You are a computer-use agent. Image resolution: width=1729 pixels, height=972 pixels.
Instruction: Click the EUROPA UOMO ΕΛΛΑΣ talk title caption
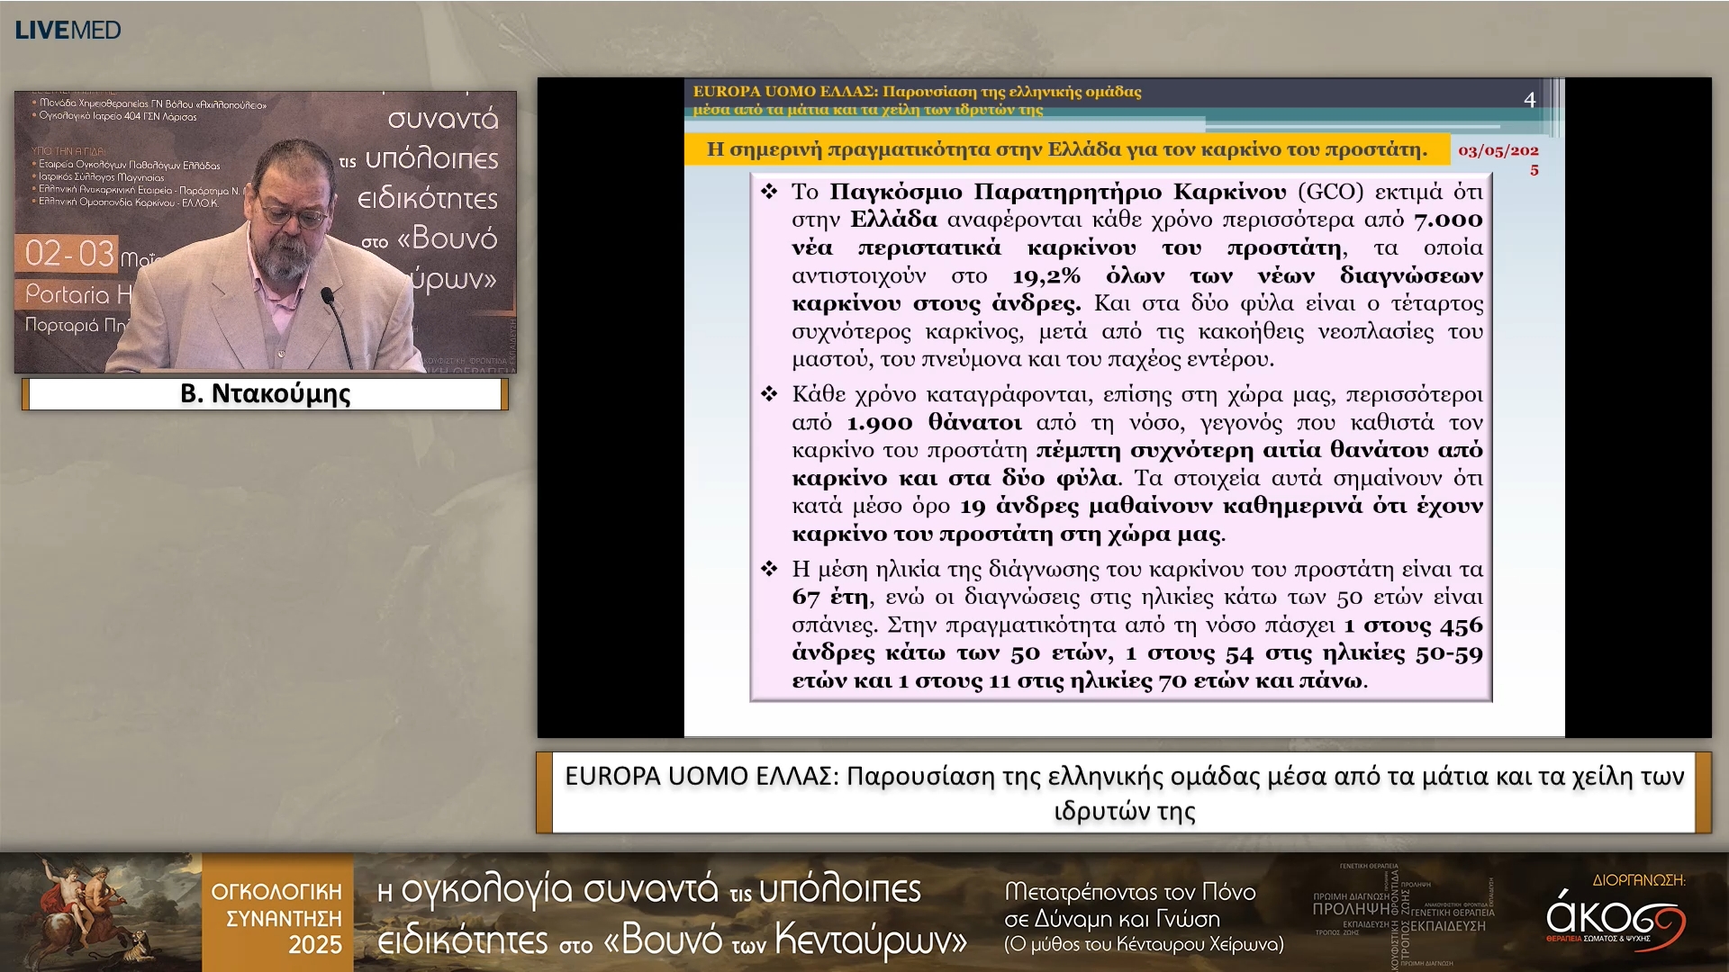[1124, 793]
